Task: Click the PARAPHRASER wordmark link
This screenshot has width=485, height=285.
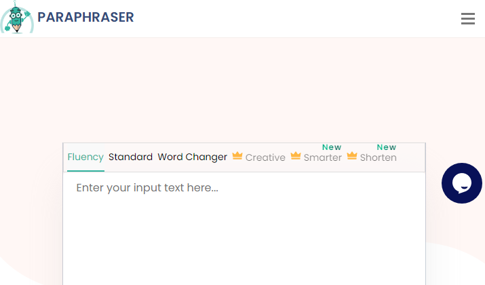Action: 85,18
